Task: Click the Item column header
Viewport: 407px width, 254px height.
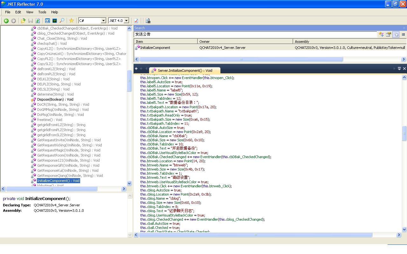Action: [166, 42]
